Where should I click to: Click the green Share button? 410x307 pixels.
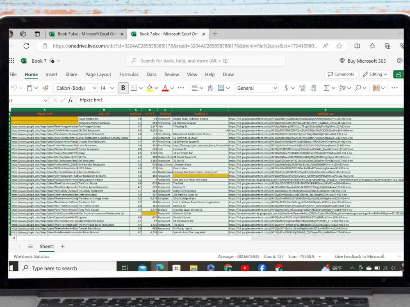point(399,75)
